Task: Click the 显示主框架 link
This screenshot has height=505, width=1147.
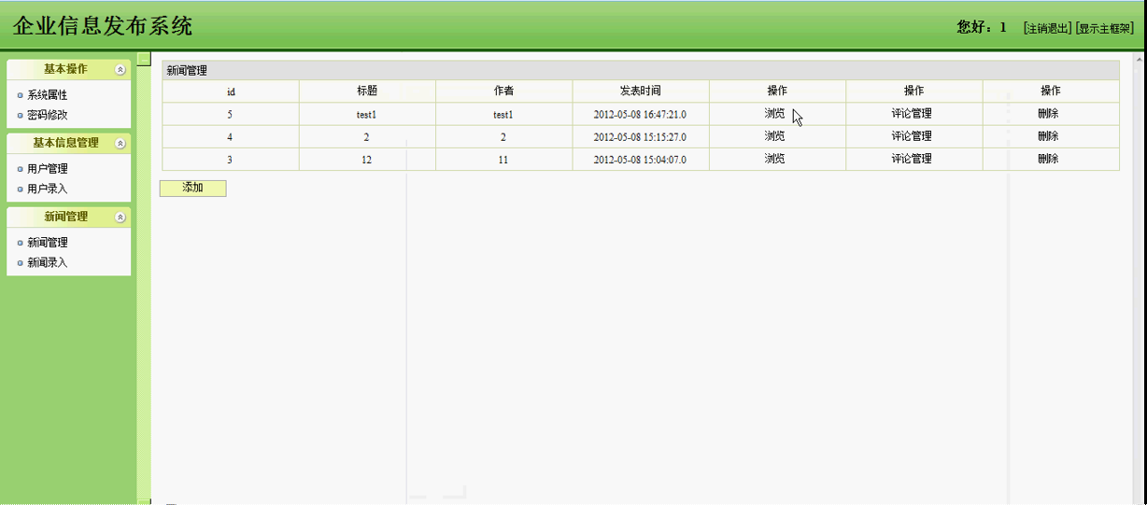Action: (1105, 28)
